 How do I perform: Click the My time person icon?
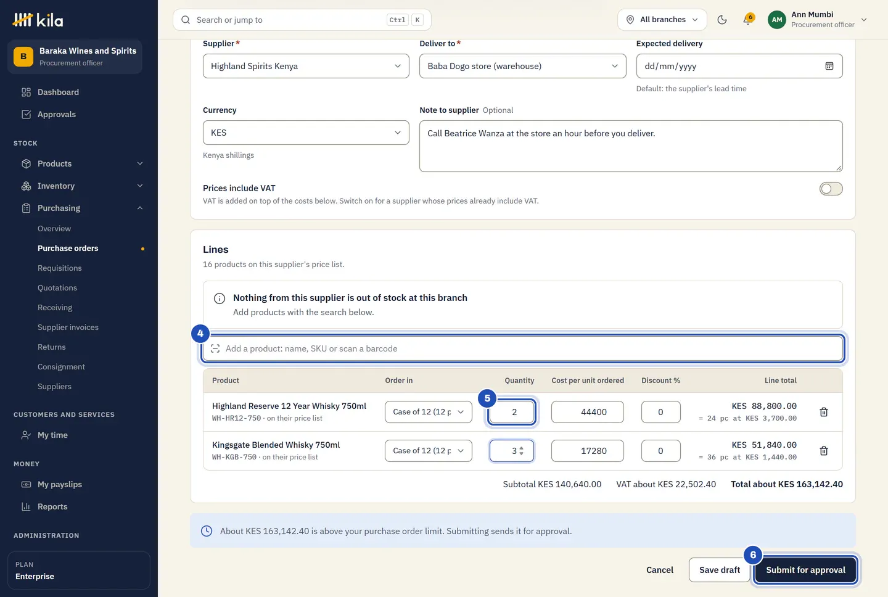coord(26,435)
